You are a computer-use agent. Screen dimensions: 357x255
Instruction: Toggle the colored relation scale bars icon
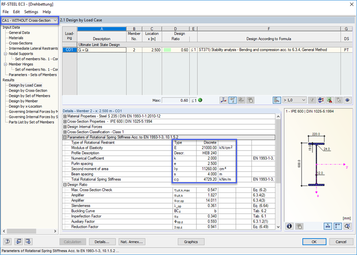(277, 100)
